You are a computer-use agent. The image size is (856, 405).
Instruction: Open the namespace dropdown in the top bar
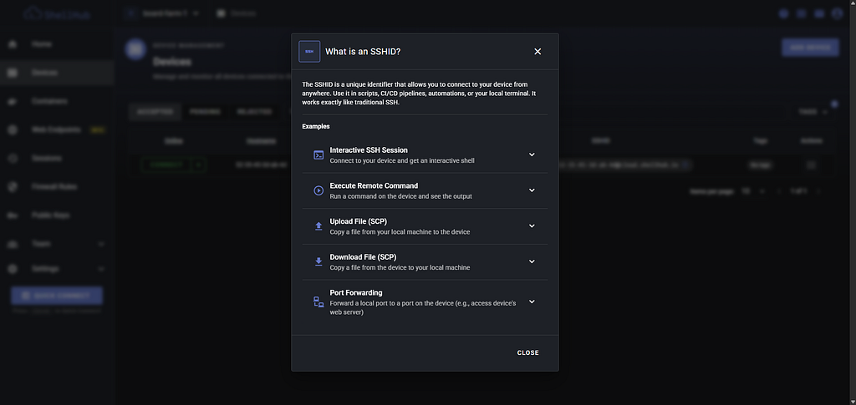[163, 13]
